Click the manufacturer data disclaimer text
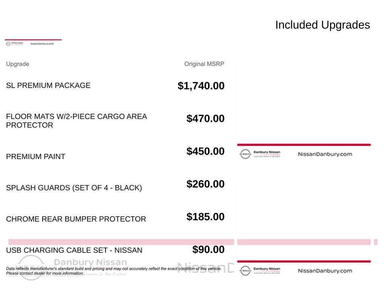Viewport: 386px width, 289px height. click(113, 271)
